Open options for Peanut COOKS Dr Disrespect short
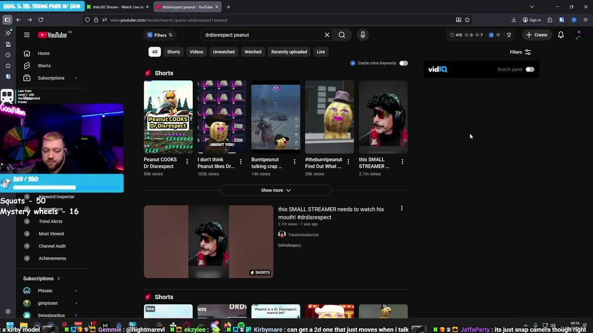This screenshot has width=593, height=333. point(187,161)
